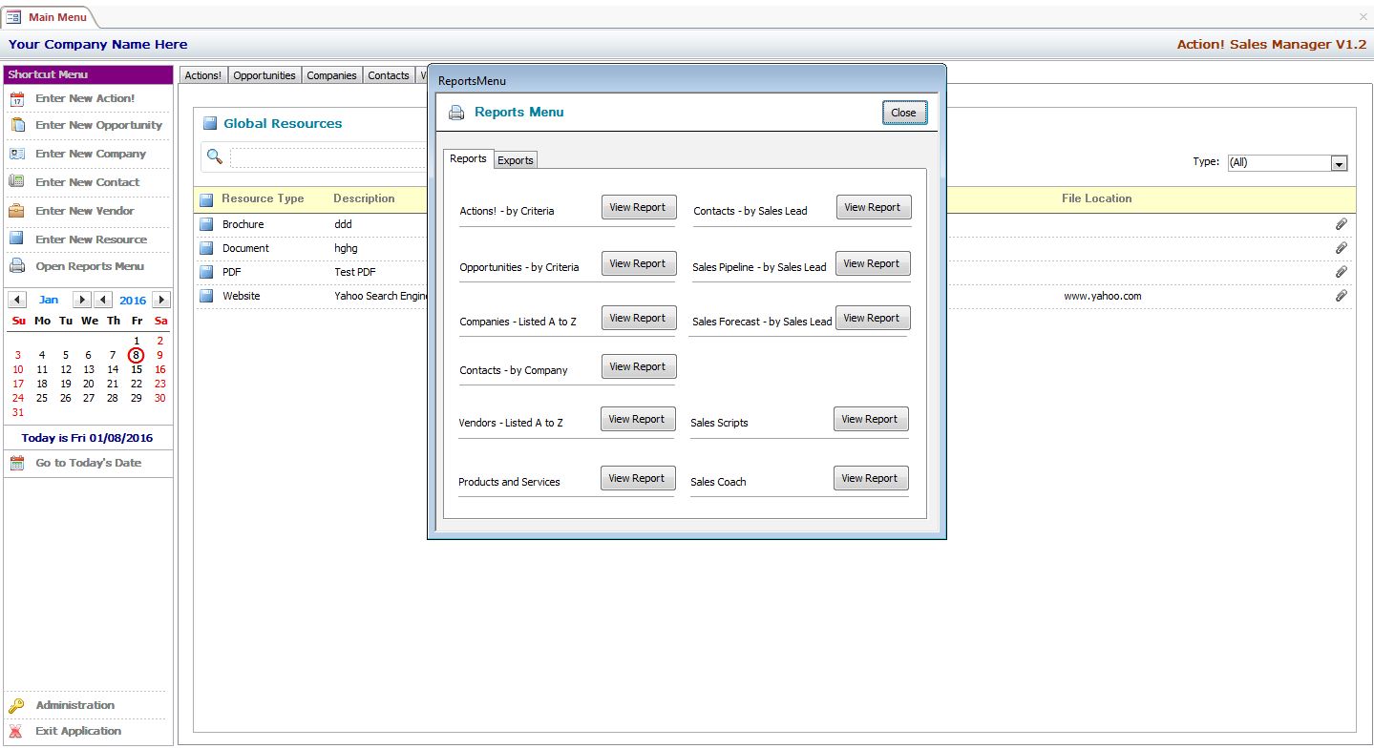The width and height of the screenshot is (1374, 749).
Task: Click the Administration key icon
Action: click(16, 706)
